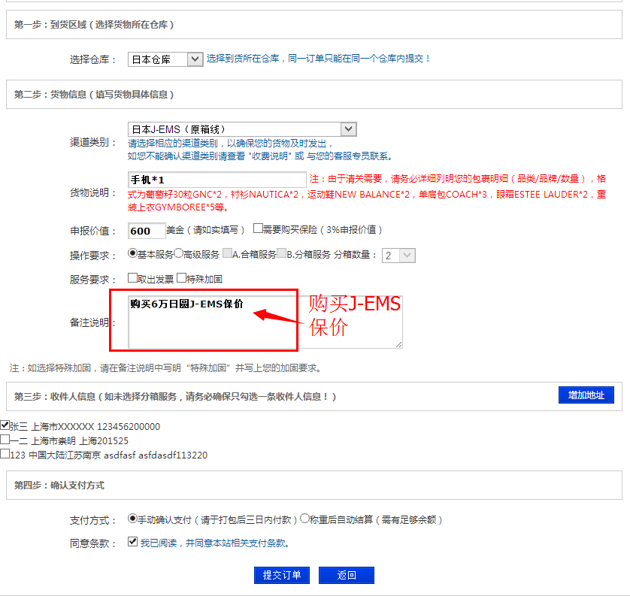Click the 货物说明 input field
Image resolution: width=630 pixels, height=596 pixels.
click(x=217, y=180)
